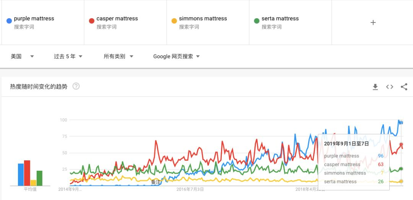413x200 pixels.
Task: Click the yellow simmons mattress dot
Action: click(174, 21)
